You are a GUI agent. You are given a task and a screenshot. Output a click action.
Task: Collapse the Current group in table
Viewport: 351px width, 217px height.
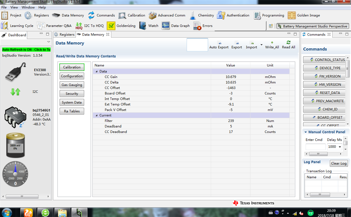click(x=96, y=115)
